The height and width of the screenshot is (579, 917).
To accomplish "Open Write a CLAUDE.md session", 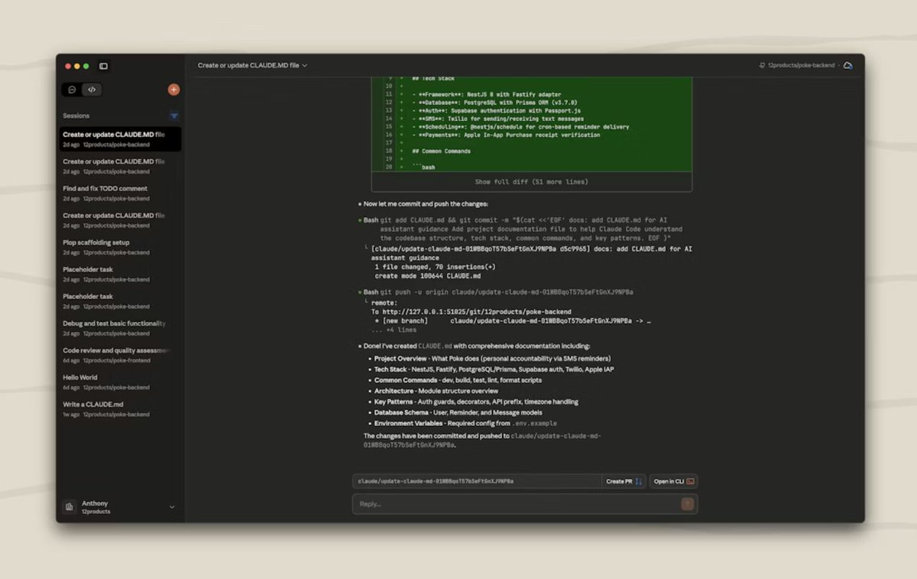I will click(x=120, y=409).
